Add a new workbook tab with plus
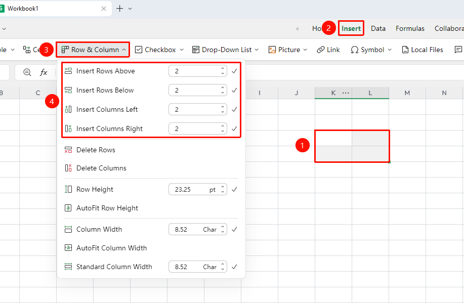 tap(119, 9)
